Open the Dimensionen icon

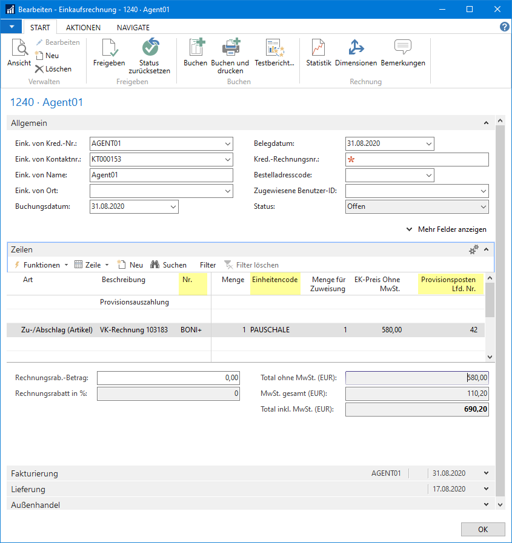pyautogui.click(x=356, y=48)
